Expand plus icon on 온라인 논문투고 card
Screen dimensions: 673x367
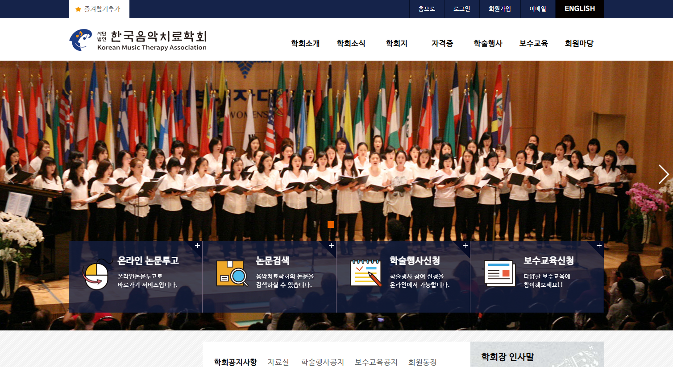197,246
